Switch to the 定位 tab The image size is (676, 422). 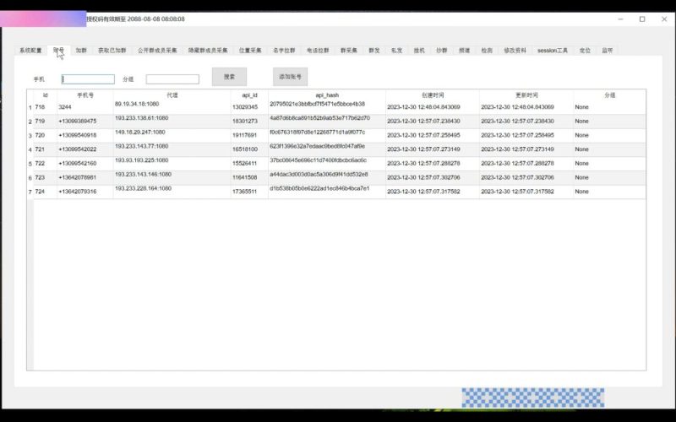tap(585, 51)
